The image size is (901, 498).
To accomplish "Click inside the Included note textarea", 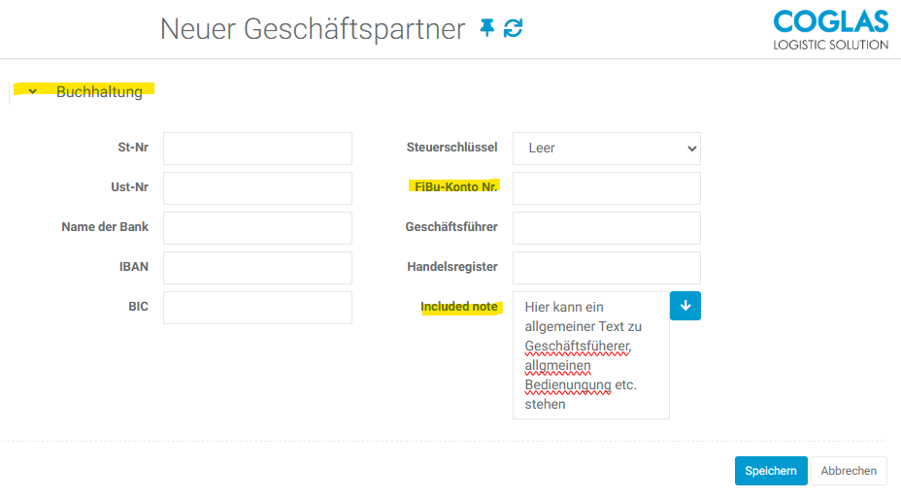I will pos(590,355).
